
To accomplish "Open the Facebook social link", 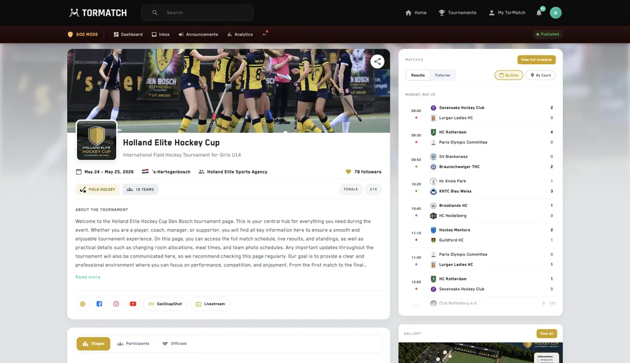I will click(99, 304).
